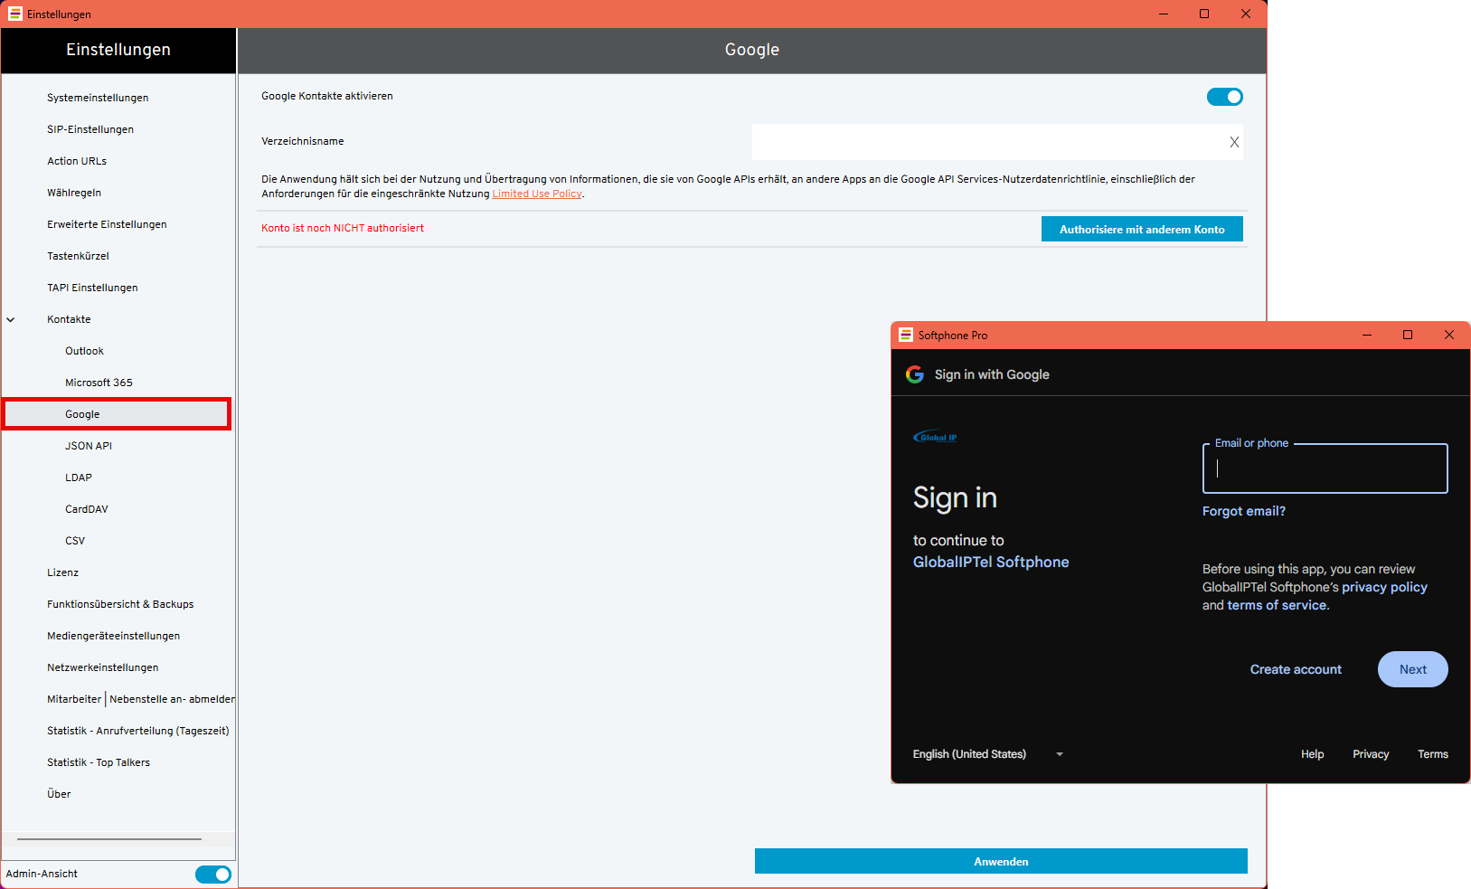
Task: Collapse the Kontakte tree section
Action: click(11, 319)
